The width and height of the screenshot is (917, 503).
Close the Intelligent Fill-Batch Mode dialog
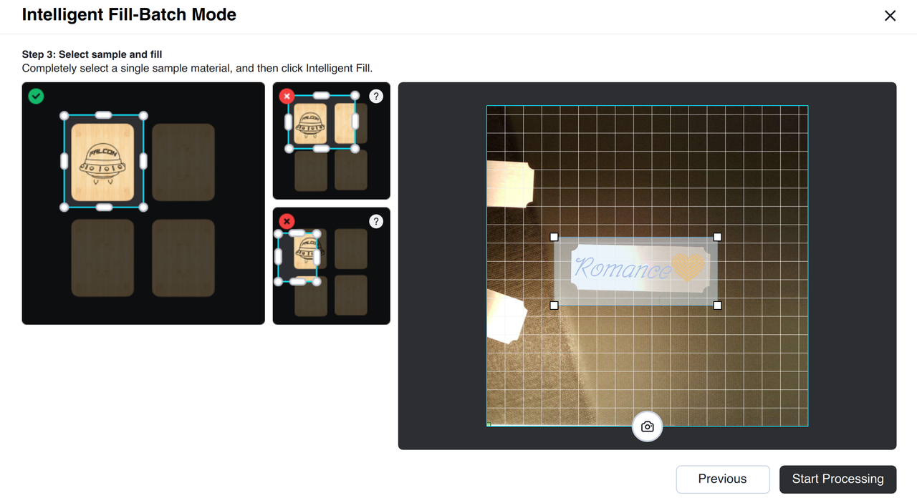[890, 16]
